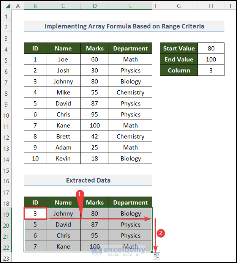Open the Auto Fill Options icon
Image resolution: width=237 pixels, height=263 pixels.
coord(156,256)
